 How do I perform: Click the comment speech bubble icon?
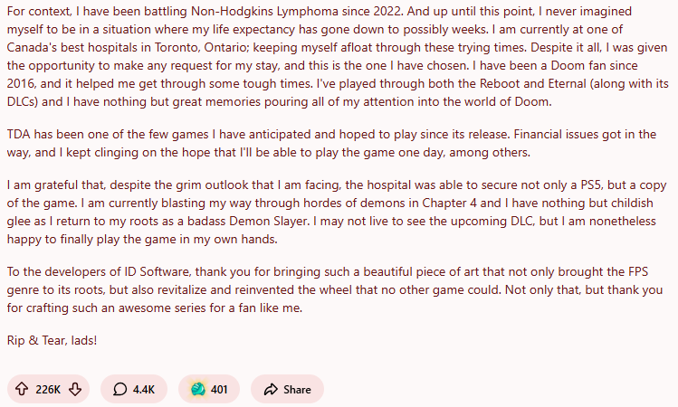pos(119,390)
